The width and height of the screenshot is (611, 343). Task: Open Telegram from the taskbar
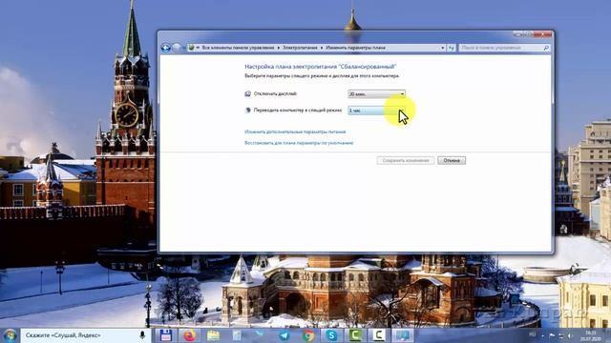pos(284,335)
